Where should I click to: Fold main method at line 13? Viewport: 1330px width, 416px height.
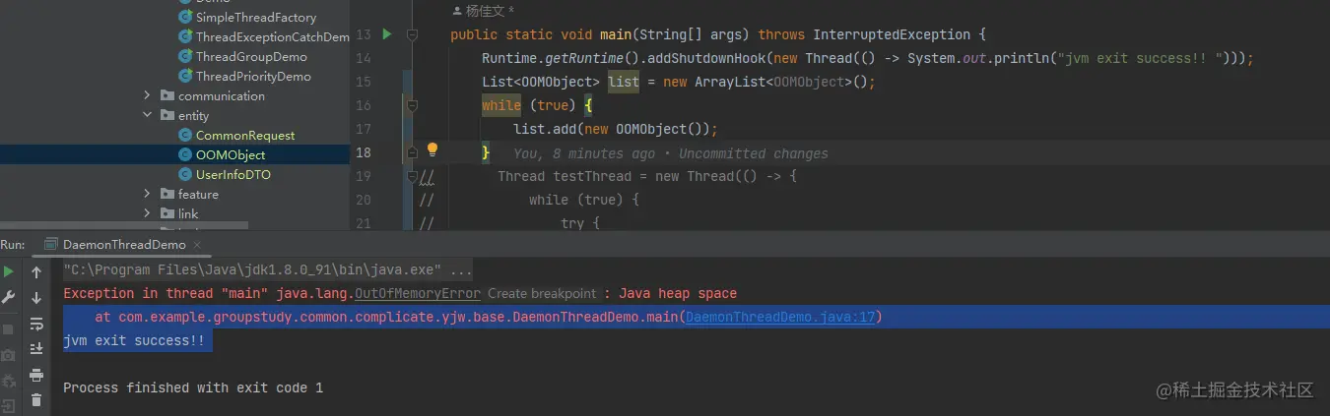(x=412, y=35)
